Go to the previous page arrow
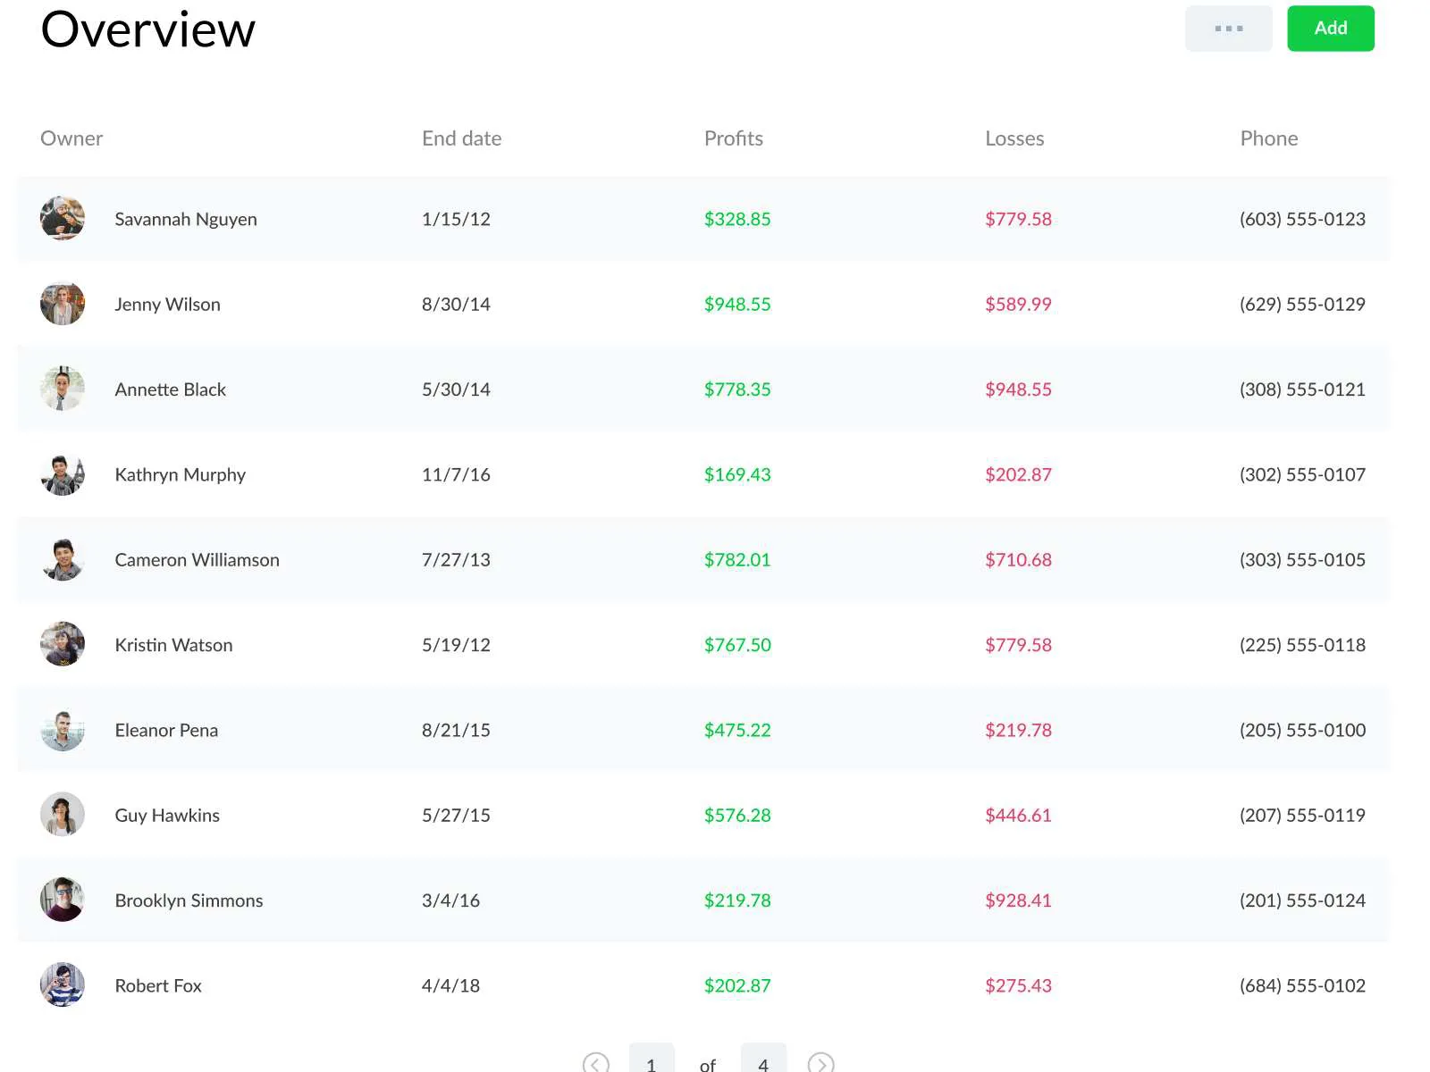This screenshot has width=1430, height=1072. pyautogui.click(x=596, y=1062)
